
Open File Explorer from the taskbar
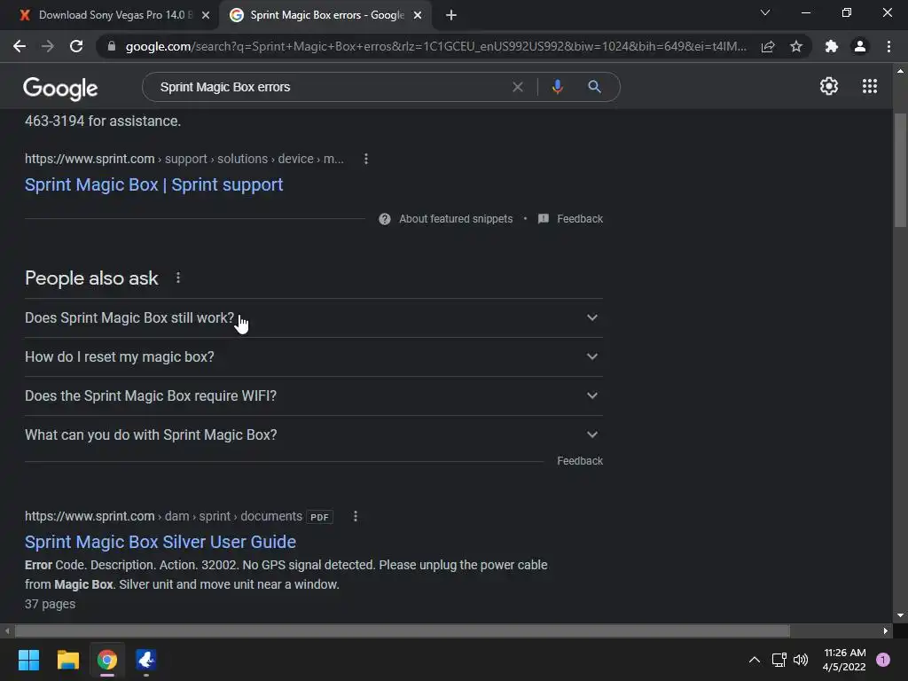(x=67, y=660)
